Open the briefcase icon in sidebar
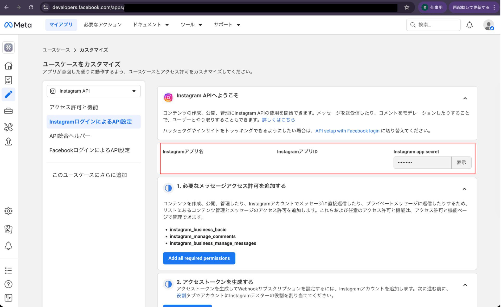Image resolution: width=501 pixels, height=307 pixels. [x=8, y=111]
